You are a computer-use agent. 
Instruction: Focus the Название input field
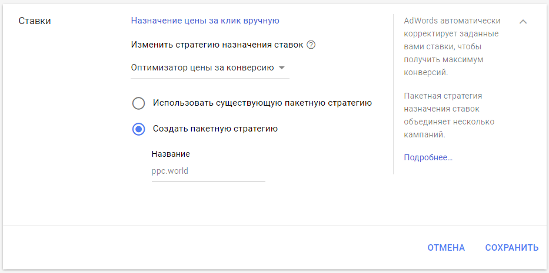click(208, 171)
